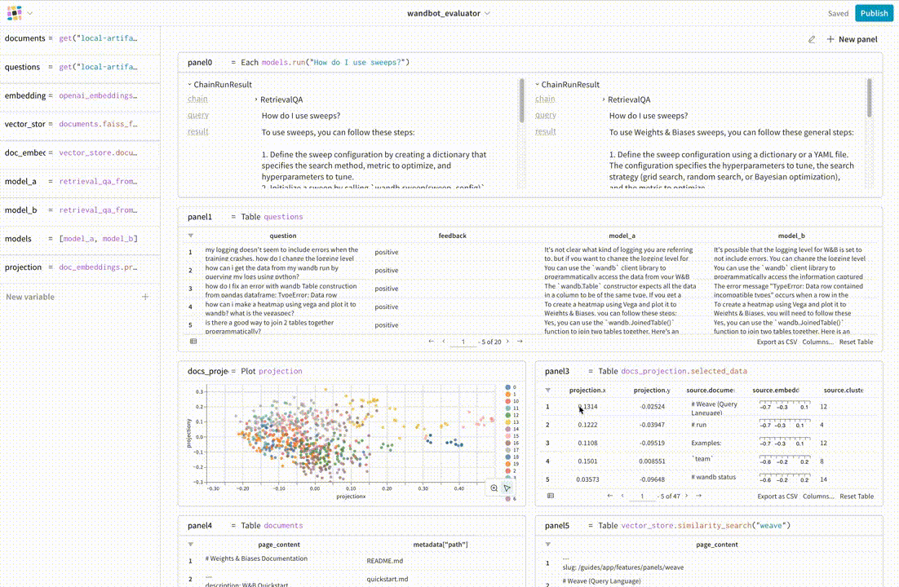Click the feedback column header
This screenshot has height=587, width=899.
coord(452,236)
